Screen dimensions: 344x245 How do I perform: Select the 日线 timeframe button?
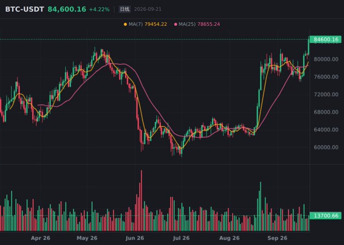coord(124,9)
